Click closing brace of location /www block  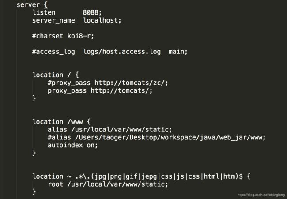point(34,153)
